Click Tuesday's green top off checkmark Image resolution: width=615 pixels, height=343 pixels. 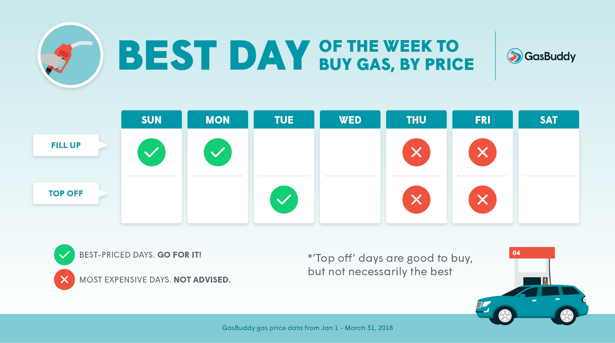pyautogui.click(x=284, y=200)
